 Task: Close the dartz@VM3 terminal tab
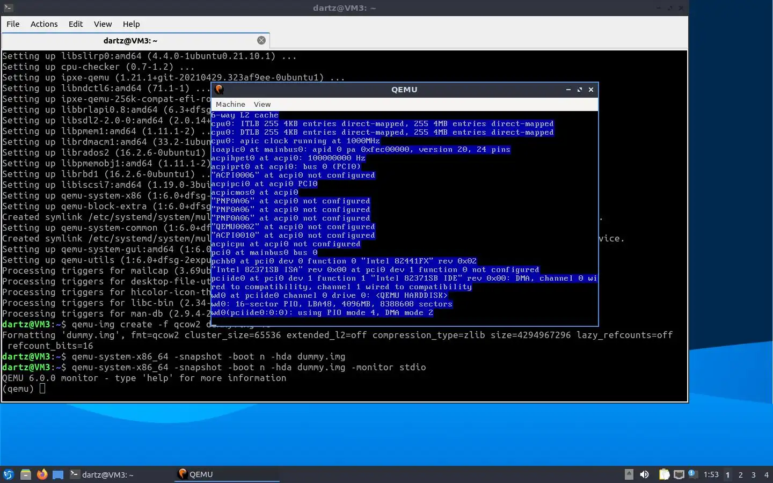(261, 40)
